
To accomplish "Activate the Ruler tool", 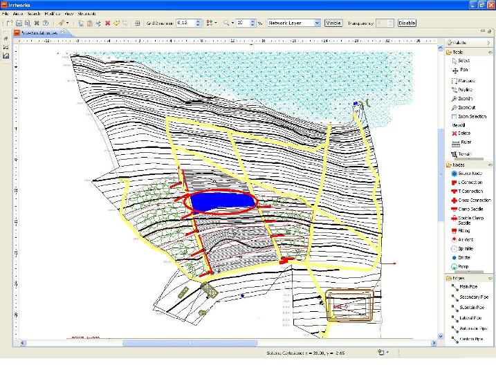I will tap(464, 142).
